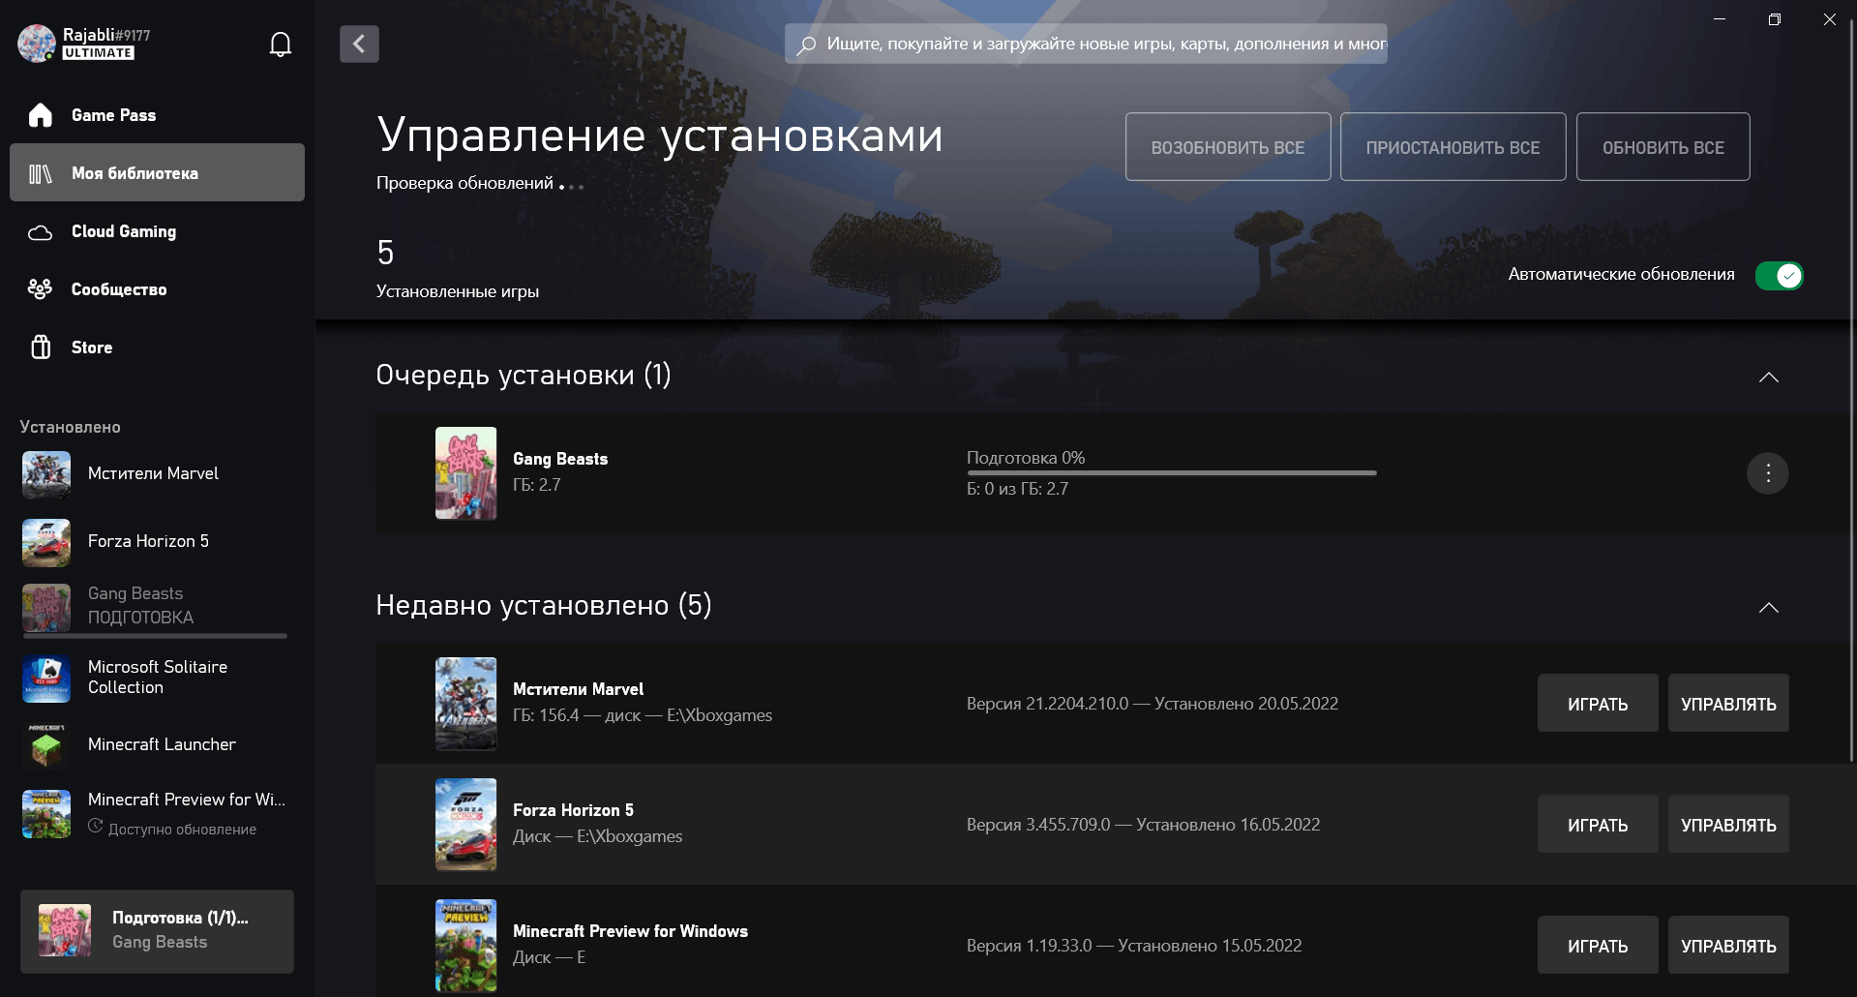This screenshot has height=997, width=1857.
Task: Open the Подготовка (1/1) status card
Action: [x=157, y=931]
